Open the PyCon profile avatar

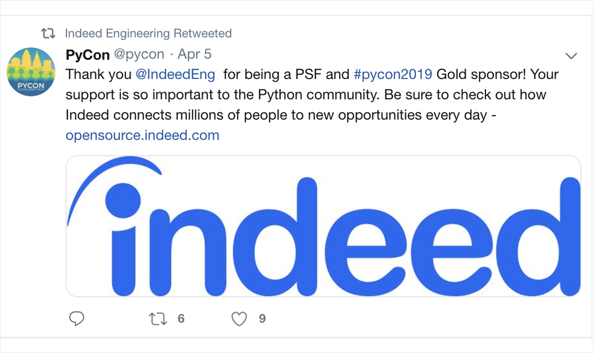pyautogui.click(x=31, y=71)
